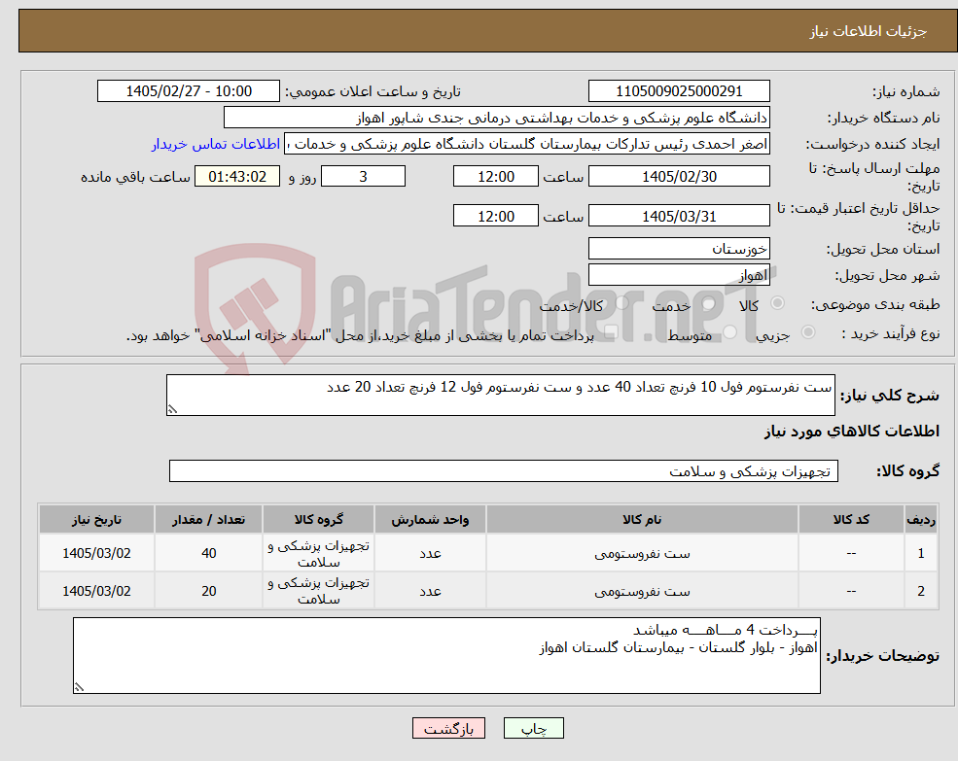Click unit عدد in row 2
Viewport: 958px width, 761px height.
coord(430,591)
